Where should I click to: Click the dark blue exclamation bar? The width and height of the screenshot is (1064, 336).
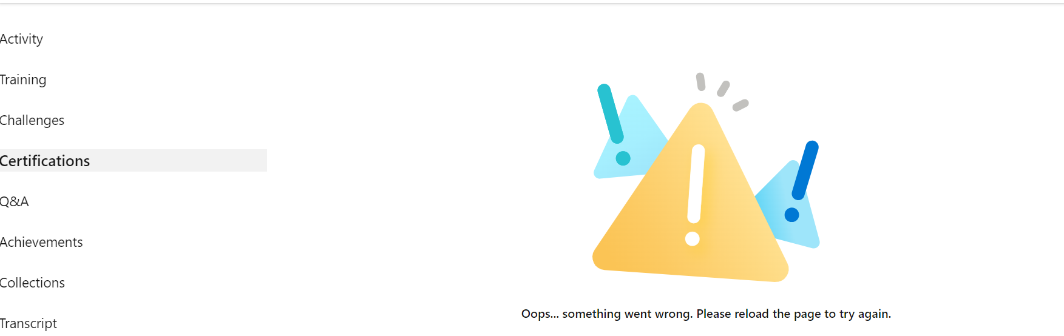tap(806, 170)
